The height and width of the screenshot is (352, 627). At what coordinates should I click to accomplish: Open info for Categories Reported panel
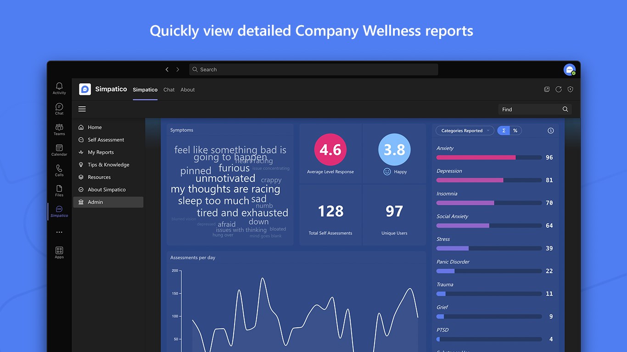click(x=551, y=131)
